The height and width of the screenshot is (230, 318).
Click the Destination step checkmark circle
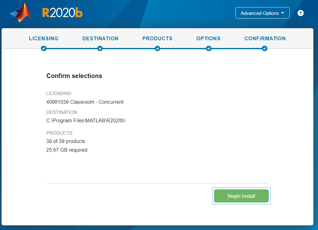[x=100, y=49]
